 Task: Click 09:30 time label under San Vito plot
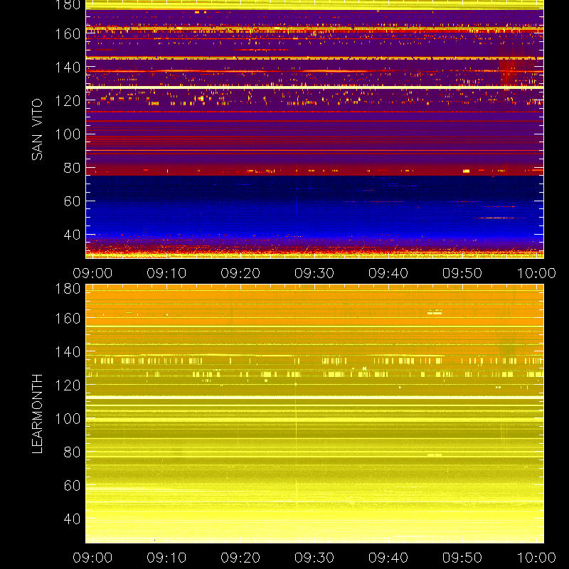314,273
